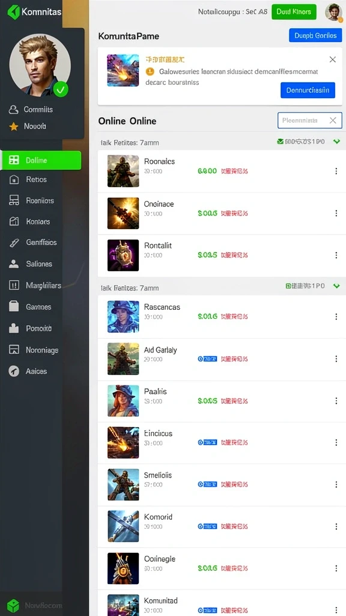Collapse the first 'Retiites: 7amm' group chevron
Image resolution: width=346 pixels, height=616 pixels.
[x=336, y=142]
